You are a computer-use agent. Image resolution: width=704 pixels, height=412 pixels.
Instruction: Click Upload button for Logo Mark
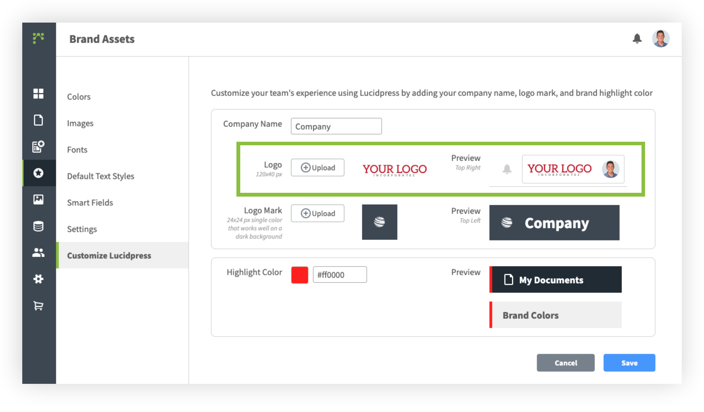[317, 213]
